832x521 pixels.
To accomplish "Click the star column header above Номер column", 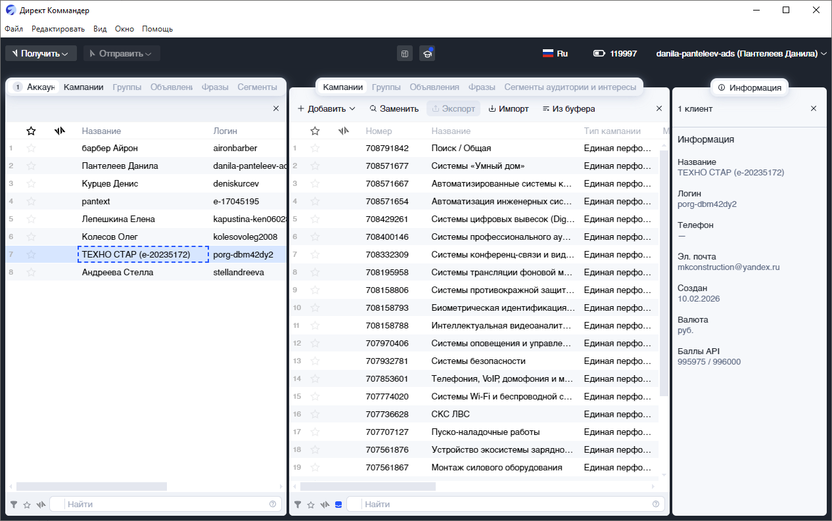I will pos(315,131).
